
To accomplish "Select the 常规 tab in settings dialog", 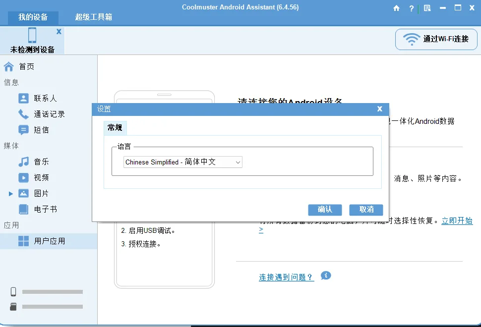I will tap(115, 128).
